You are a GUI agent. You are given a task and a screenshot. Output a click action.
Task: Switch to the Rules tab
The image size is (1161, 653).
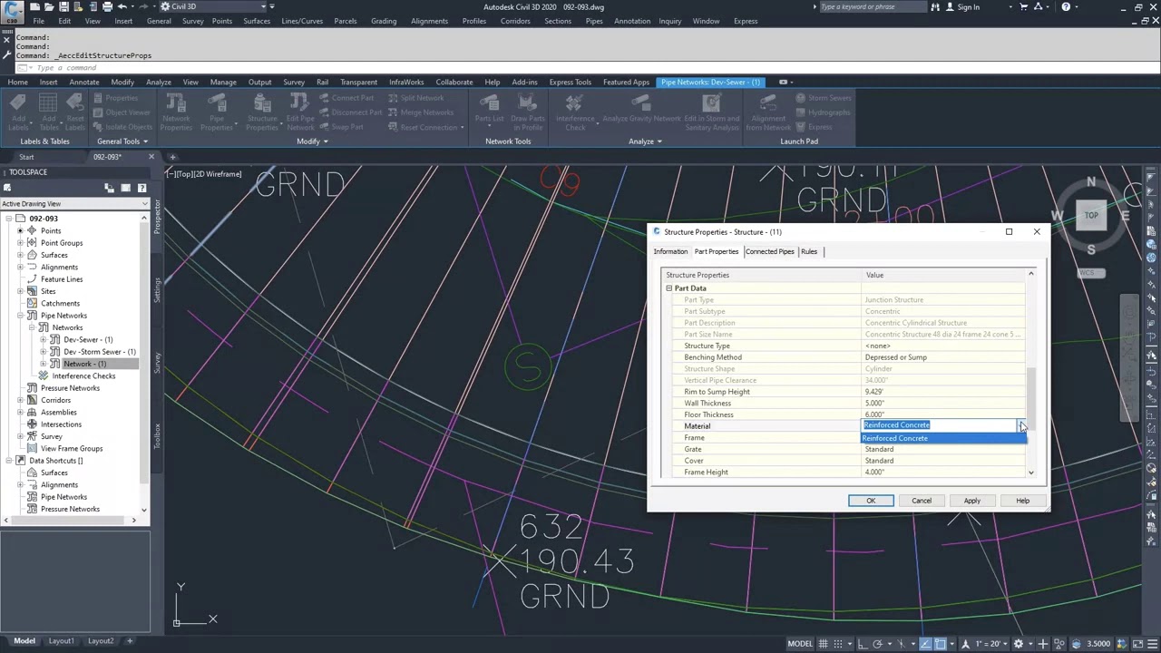click(809, 251)
